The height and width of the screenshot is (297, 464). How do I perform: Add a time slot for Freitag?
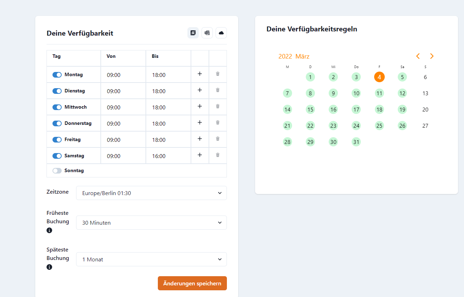point(200,139)
